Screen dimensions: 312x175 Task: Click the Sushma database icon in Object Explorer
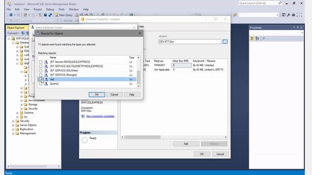click(x=21, y=113)
